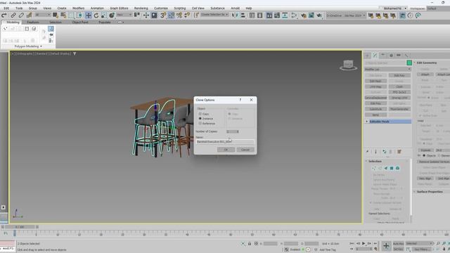The height and width of the screenshot is (253, 450).
Task: Toggle the 3D Snaps button
Action: tap(163, 15)
